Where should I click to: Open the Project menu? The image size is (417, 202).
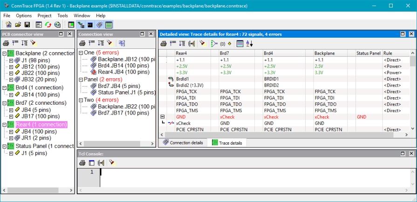pyautogui.click(x=45, y=15)
